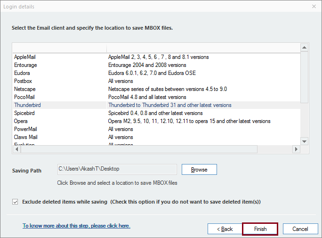Go back with the Back button
This screenshot has width=322, height=238.
[225, 229]
